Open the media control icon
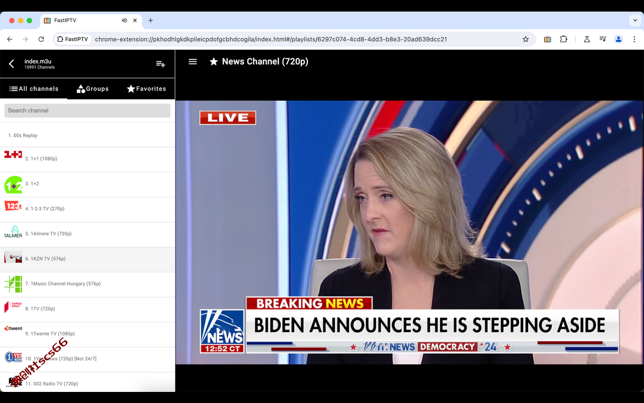 603,39
